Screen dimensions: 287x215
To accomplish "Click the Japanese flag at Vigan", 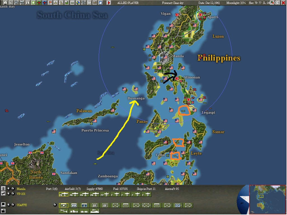I will click(177, 15).
